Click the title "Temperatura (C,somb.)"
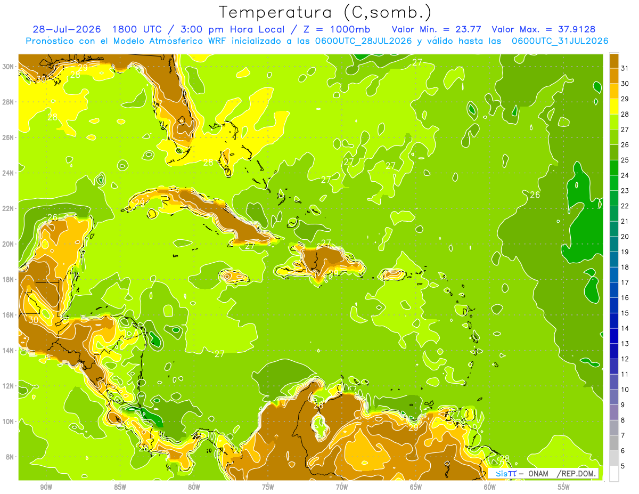The height and width of the screenshot is (494, 639). (x=325, y=12)
